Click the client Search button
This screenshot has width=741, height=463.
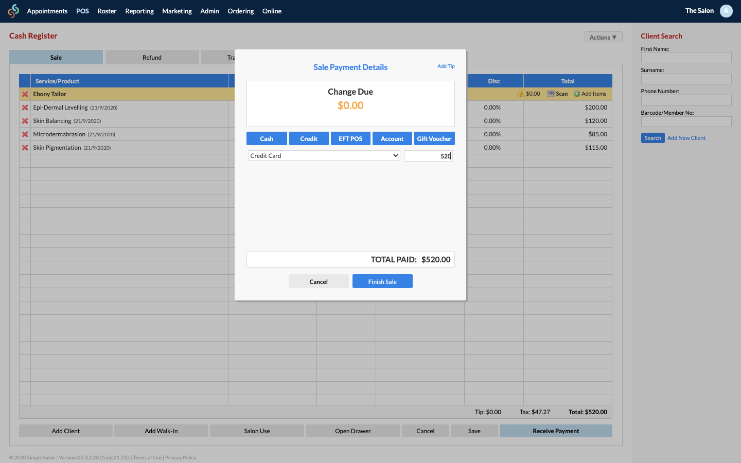click(652, 138)
